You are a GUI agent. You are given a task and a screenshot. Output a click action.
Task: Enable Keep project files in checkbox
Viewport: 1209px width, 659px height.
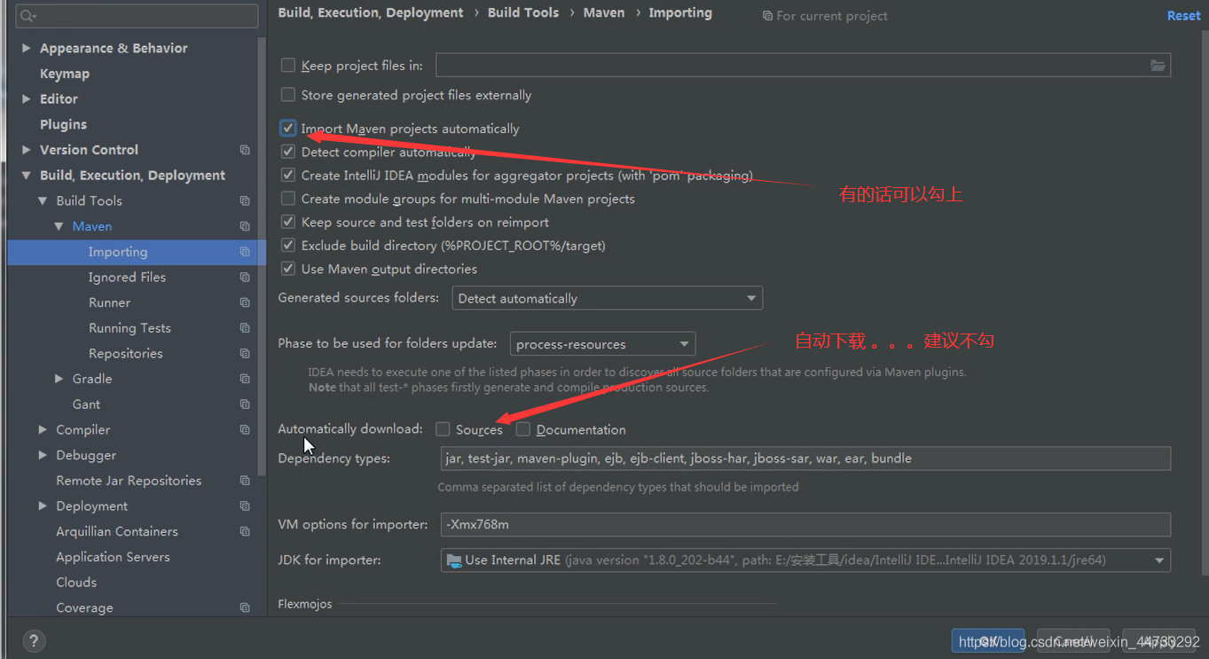click(287, 65)
